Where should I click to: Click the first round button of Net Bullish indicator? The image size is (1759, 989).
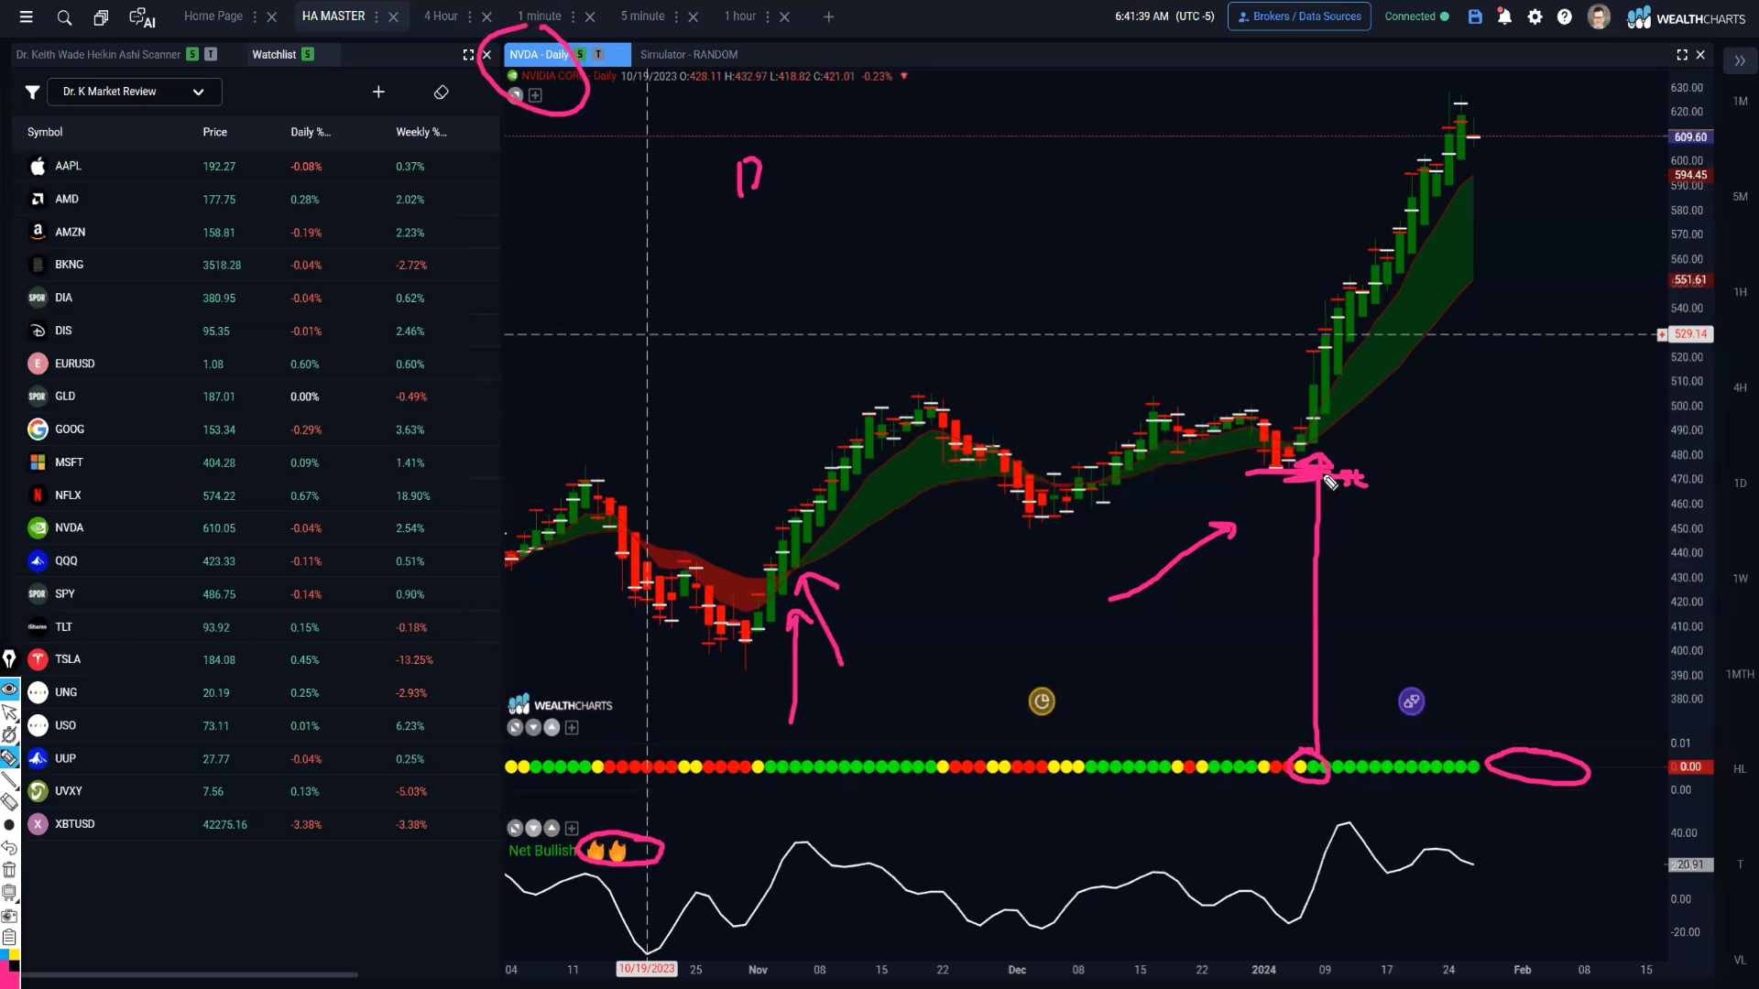click(x=515, y=828)
